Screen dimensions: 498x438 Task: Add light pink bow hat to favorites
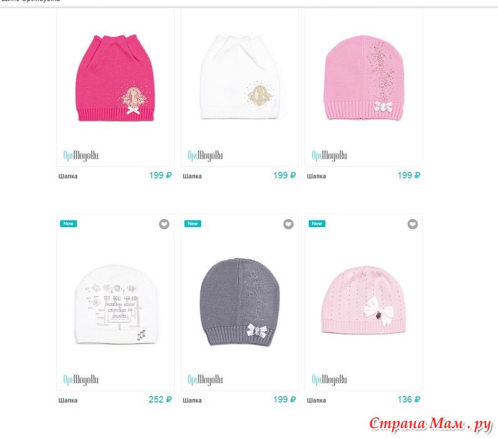(x=413, y=224)
